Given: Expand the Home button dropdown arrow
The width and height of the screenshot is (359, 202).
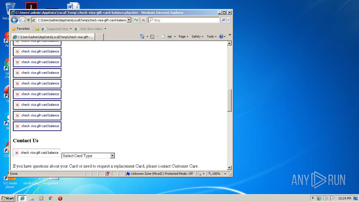Looking at the screenshot, I should (x=147, y=36).
